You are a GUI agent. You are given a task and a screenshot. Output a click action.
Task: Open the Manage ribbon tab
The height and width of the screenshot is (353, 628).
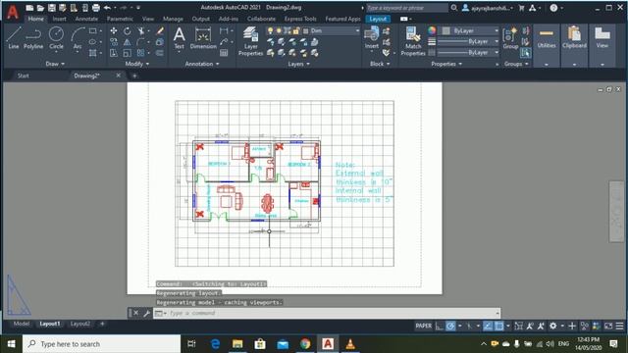[x=173, y=19]
